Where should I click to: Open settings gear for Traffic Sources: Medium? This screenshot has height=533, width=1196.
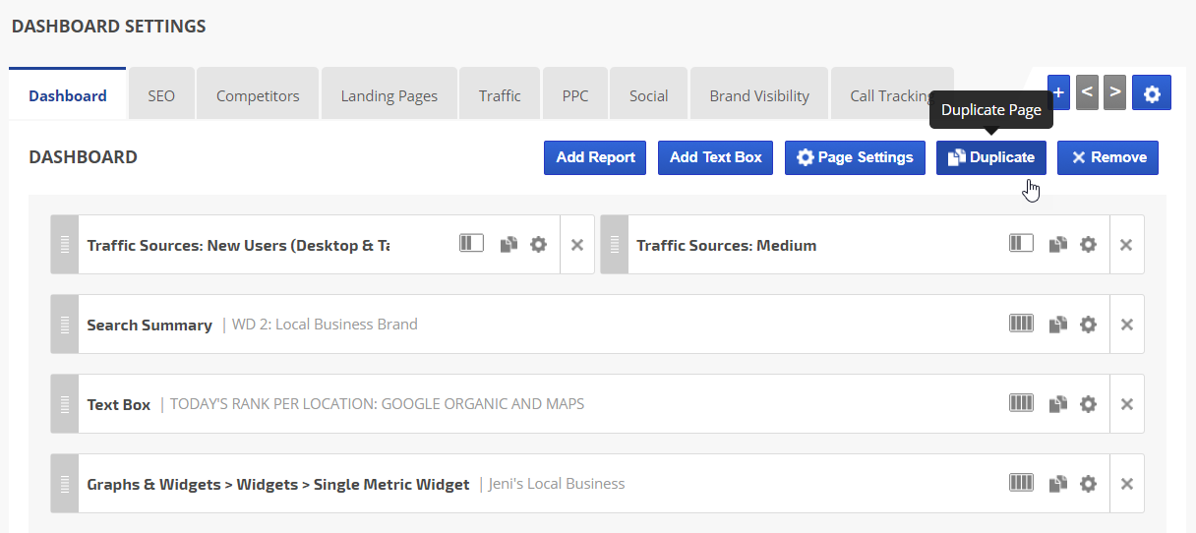pyautogui.click(x=1088, y=245)
